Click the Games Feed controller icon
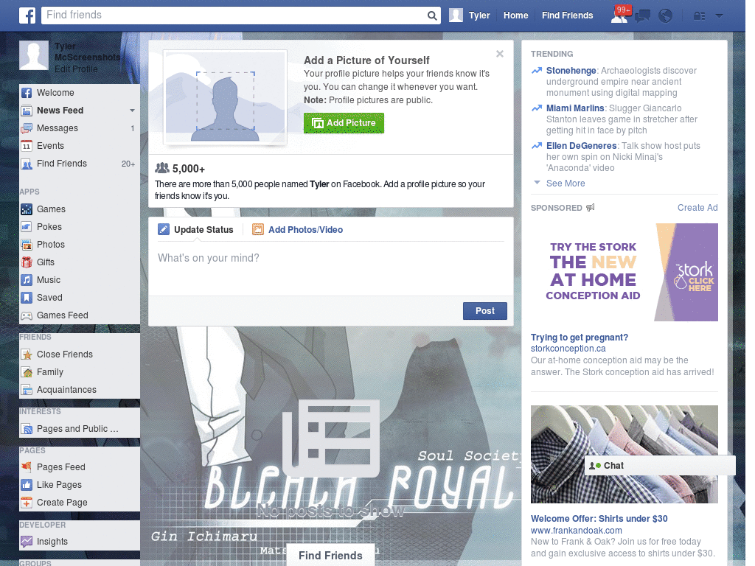 click(x=27, y=315)
